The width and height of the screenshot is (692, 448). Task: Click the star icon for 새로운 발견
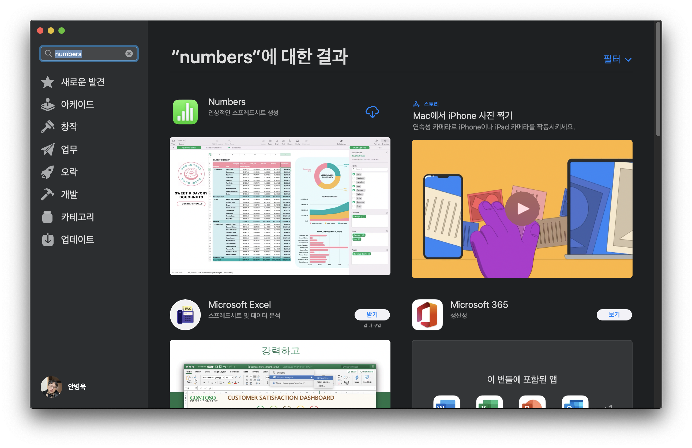48,82
